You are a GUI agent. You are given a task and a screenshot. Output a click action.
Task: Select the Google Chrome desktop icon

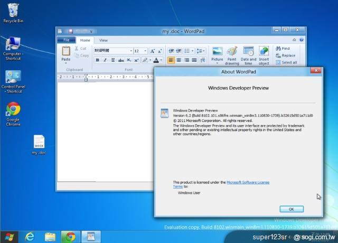(x=13, y=114)
